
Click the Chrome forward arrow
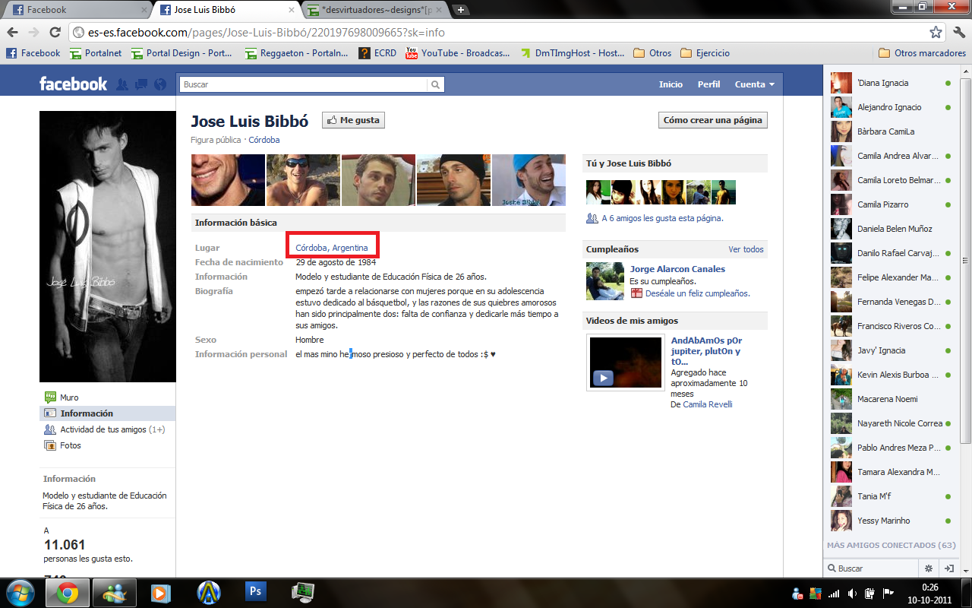coord(33,33)
